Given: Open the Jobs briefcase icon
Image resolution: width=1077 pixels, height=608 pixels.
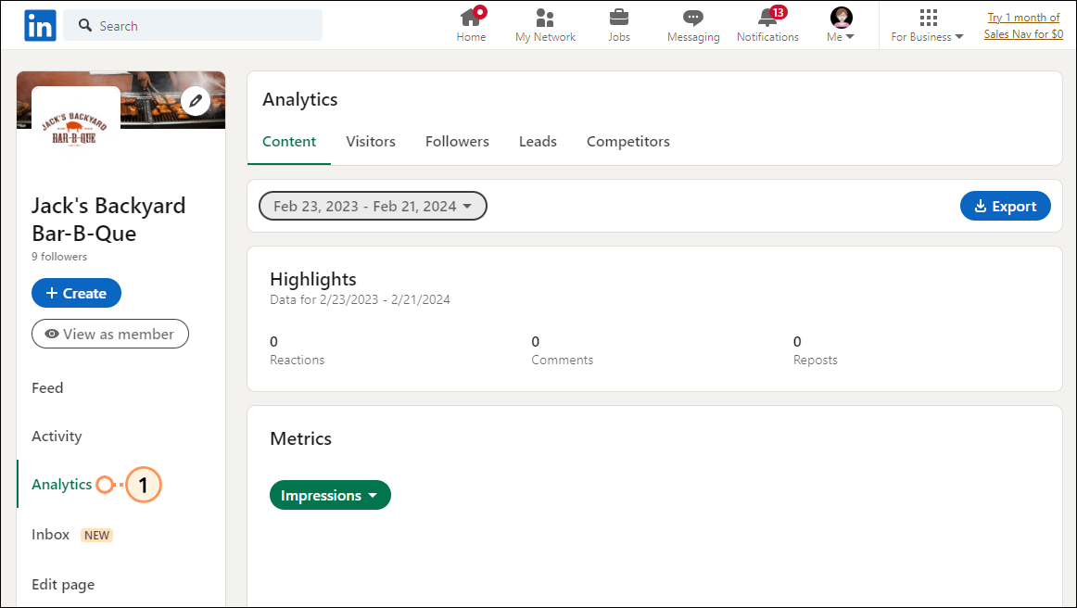Looking at the screenshot, I should click(x=619, y=18).
